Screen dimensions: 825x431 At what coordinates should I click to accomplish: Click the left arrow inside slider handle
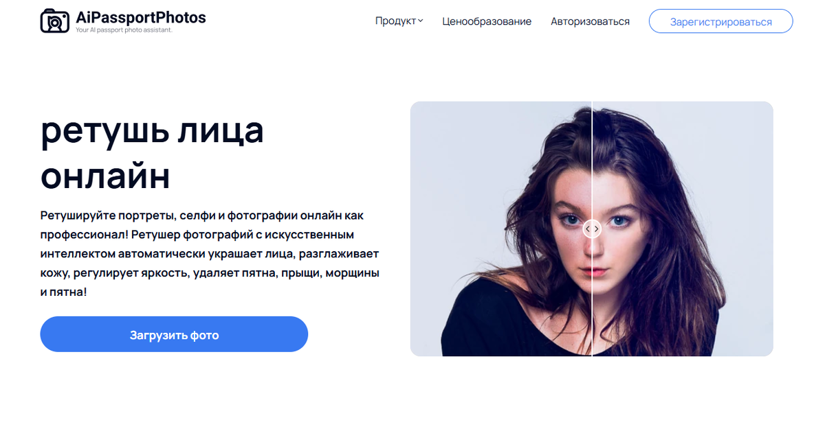[x=588, y=229]
